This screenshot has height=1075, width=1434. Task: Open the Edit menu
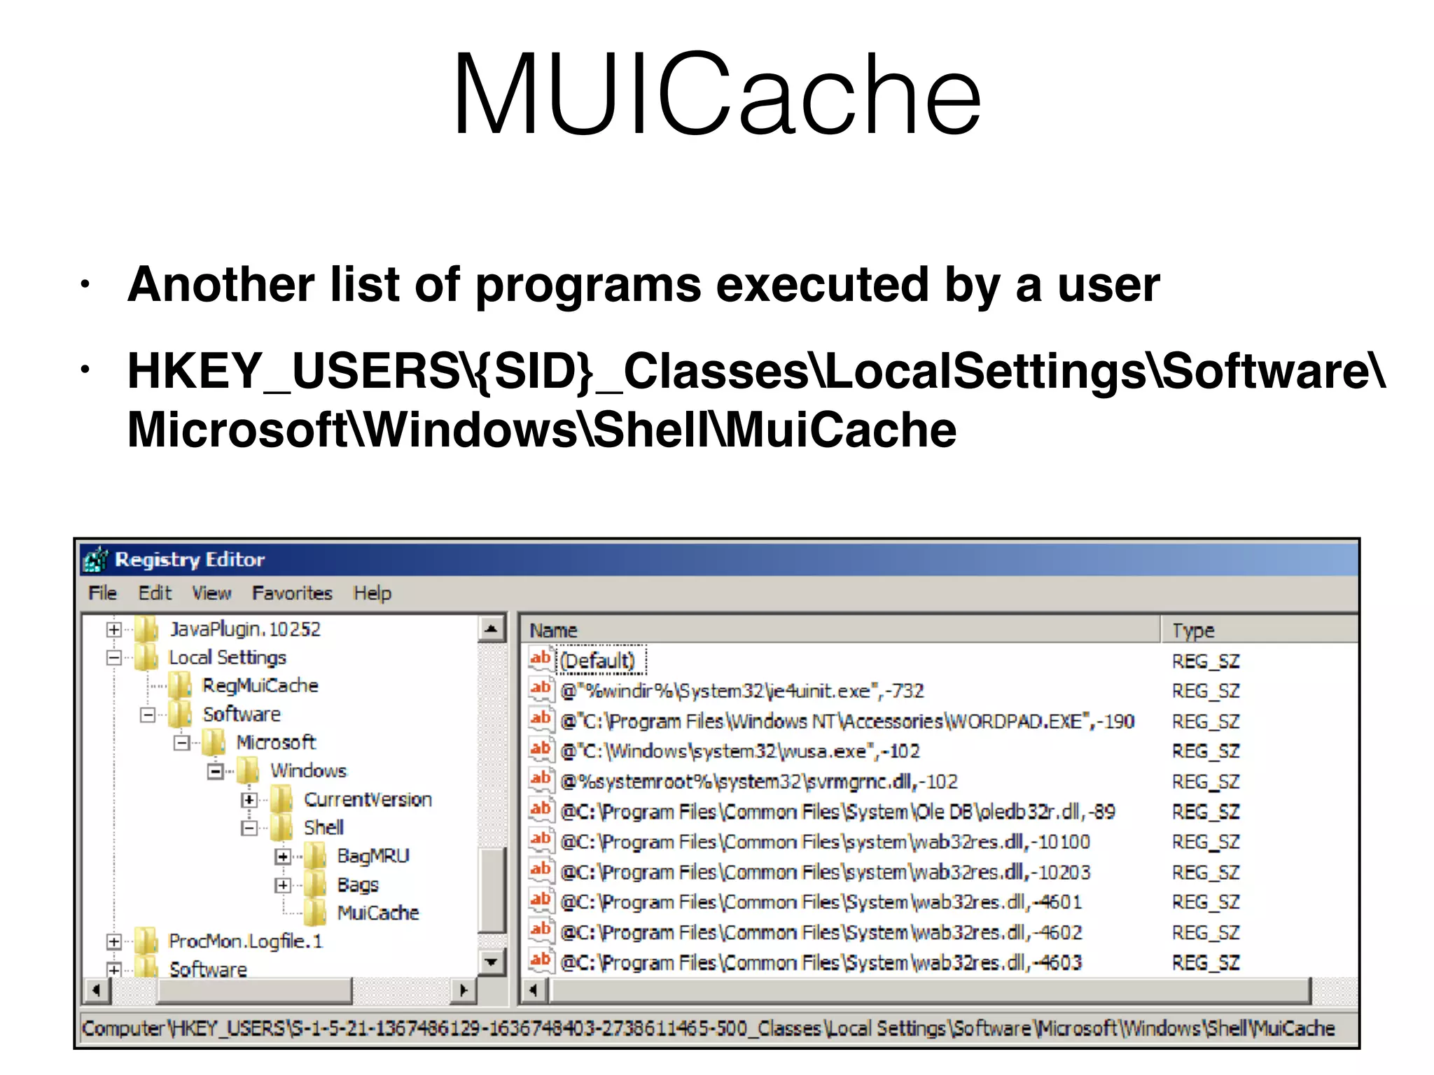click(155, 593)
